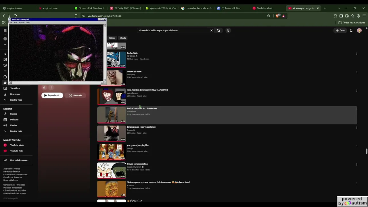This screenshot has height=207, width=368.
Task: Open the File menu in Notepad
Action: [x=11, y=22]
